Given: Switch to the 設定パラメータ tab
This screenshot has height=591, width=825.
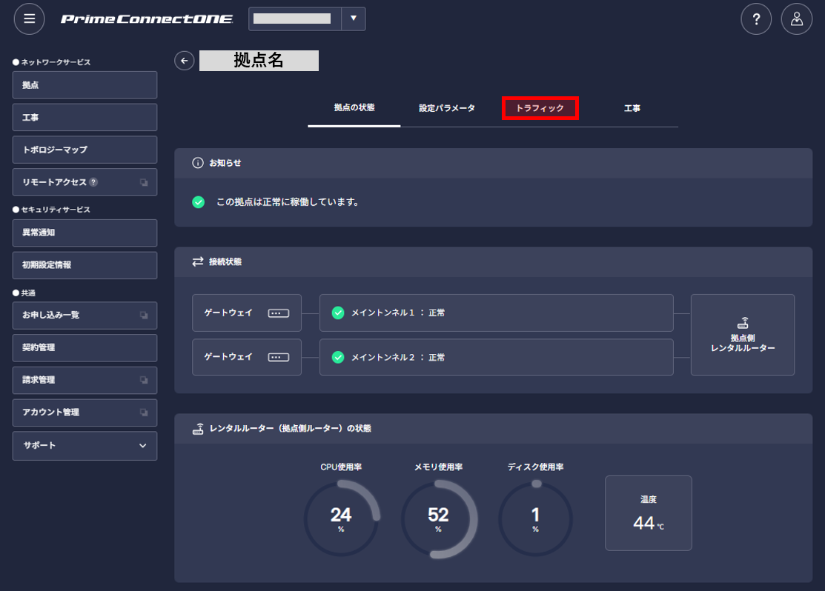Looking at the screenshot, I should tap(447, 108).
